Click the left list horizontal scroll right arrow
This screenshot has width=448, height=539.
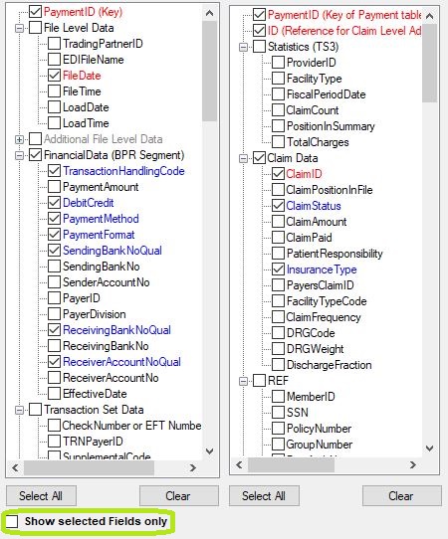[193, 467]
